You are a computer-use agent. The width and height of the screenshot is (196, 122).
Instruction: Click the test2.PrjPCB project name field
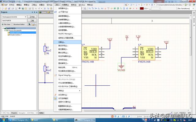(x=14, y=20)
